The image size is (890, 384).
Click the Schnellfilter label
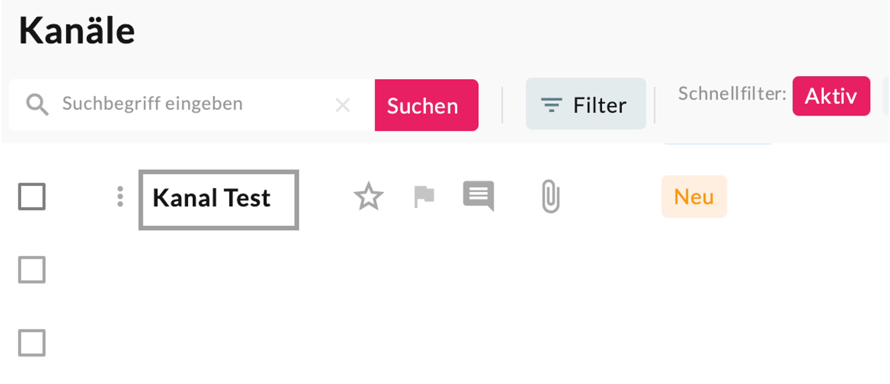tap(732, 94)
